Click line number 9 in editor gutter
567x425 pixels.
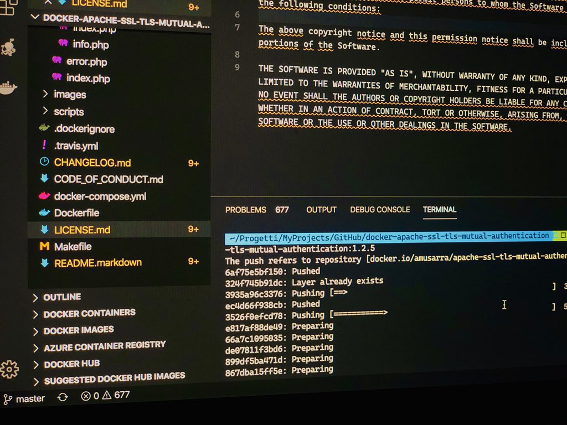(237, 67)
